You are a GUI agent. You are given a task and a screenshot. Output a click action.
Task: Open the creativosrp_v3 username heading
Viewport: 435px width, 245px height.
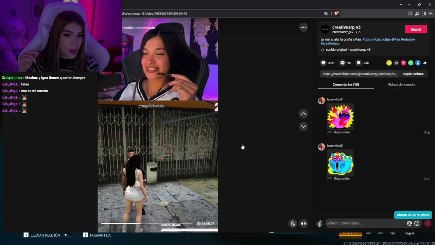(x=346, y=27)
